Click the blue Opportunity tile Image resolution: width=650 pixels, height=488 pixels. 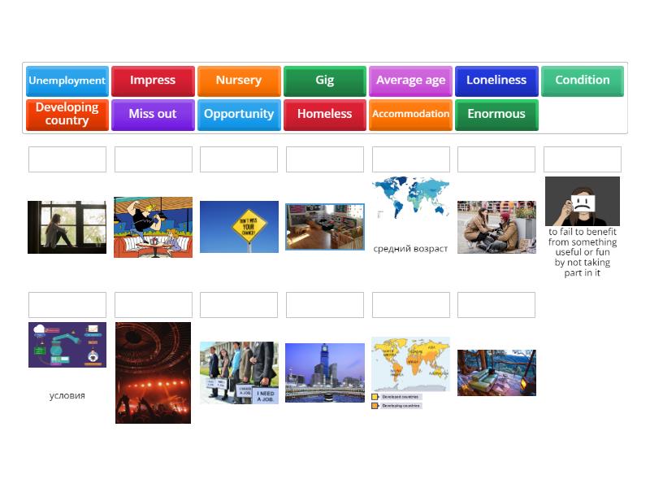pyautogui.click(x=239, y=115)
